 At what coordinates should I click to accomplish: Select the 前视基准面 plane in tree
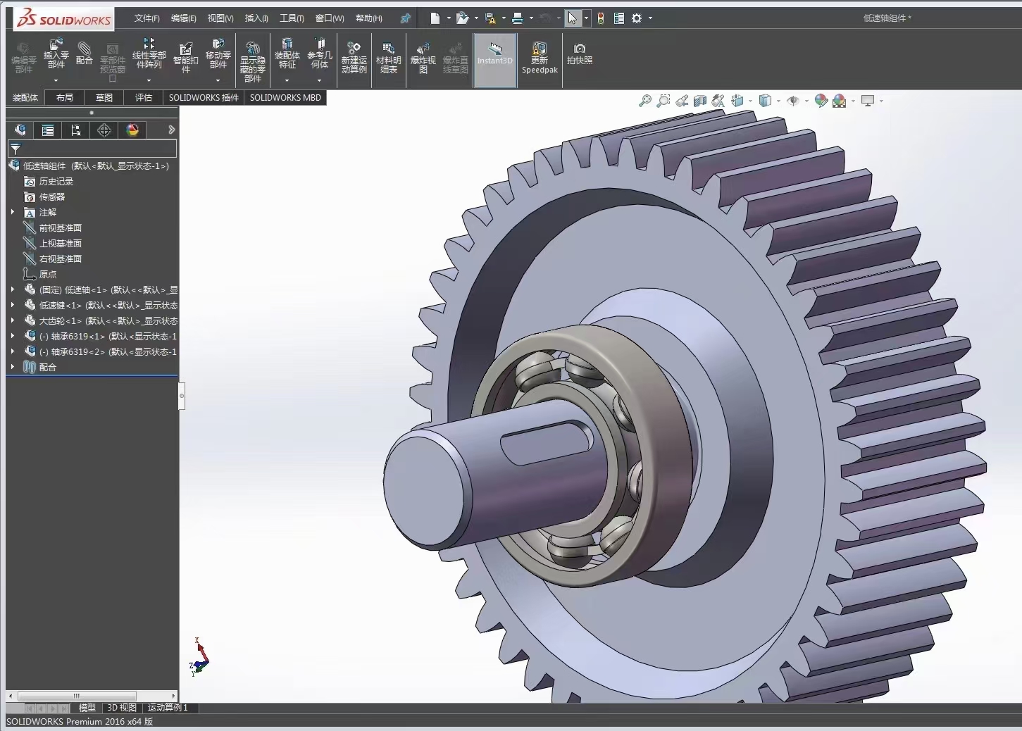click(x=61, y=227)
